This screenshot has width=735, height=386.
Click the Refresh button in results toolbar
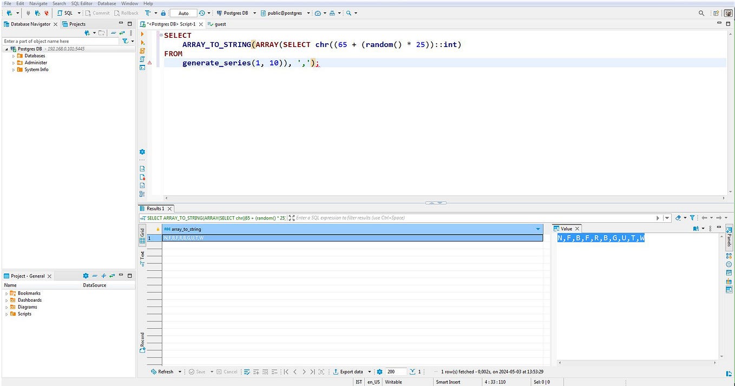pyautogui.click(x=162, y=372)
